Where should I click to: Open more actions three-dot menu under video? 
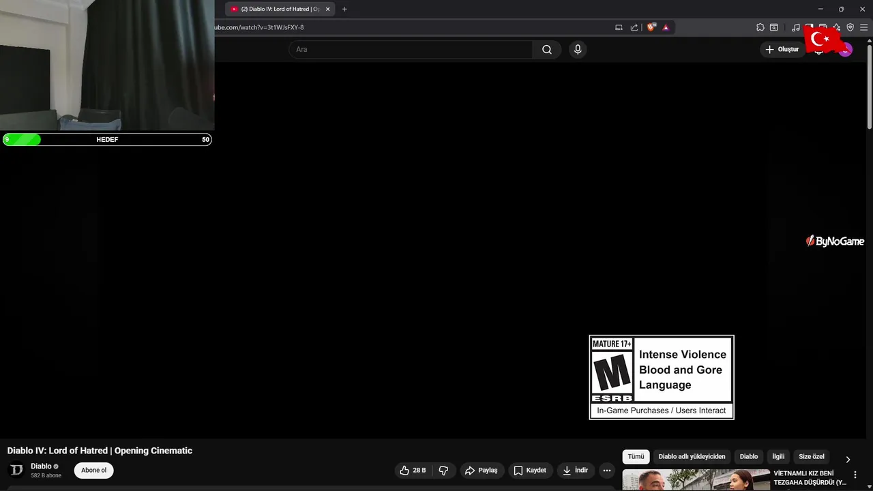[607, 471]
